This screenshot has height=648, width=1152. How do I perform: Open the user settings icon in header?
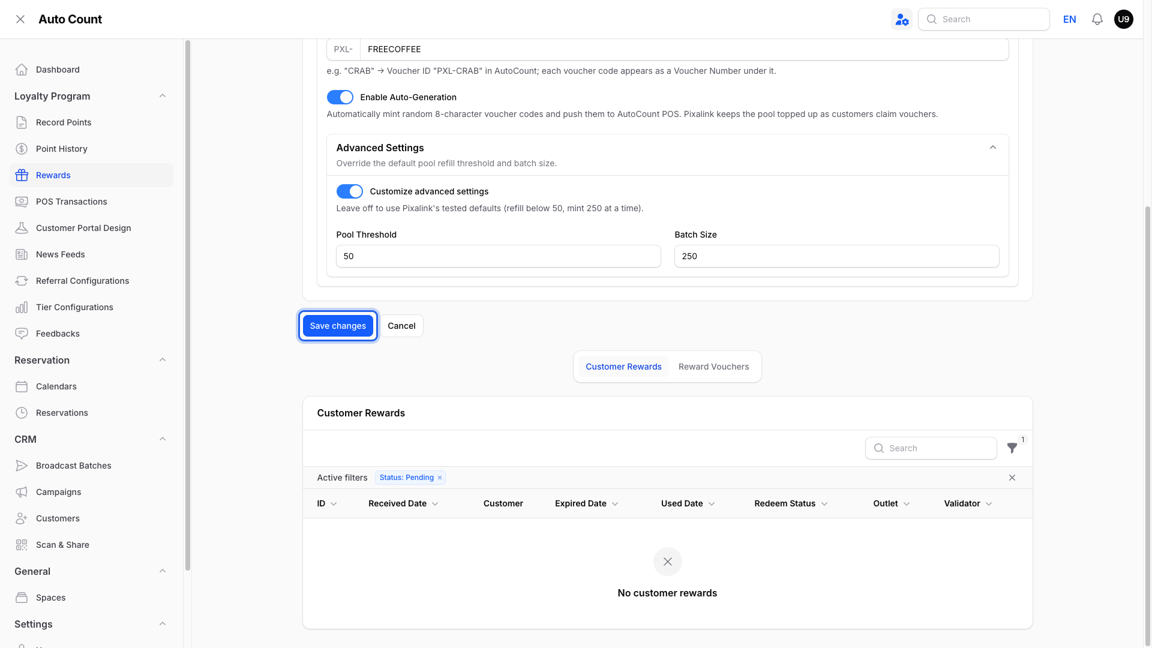pyautogui.click(x=902, y=19)
